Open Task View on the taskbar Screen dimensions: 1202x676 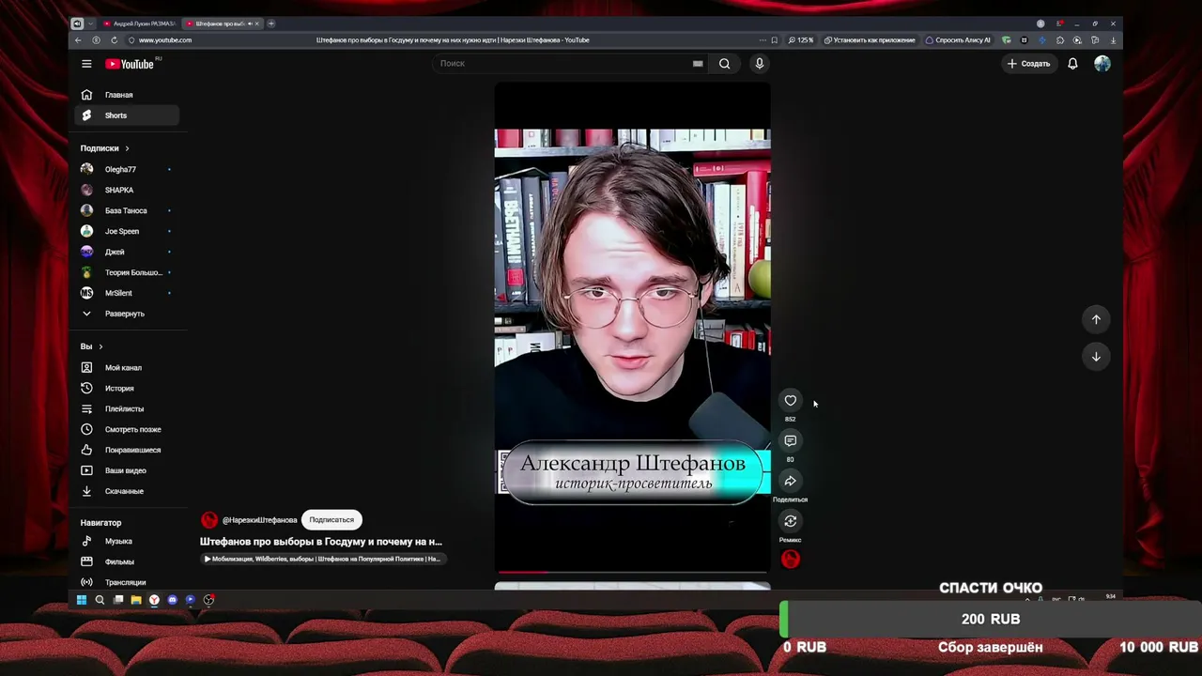pyautogui.click(x=118, y=600)
